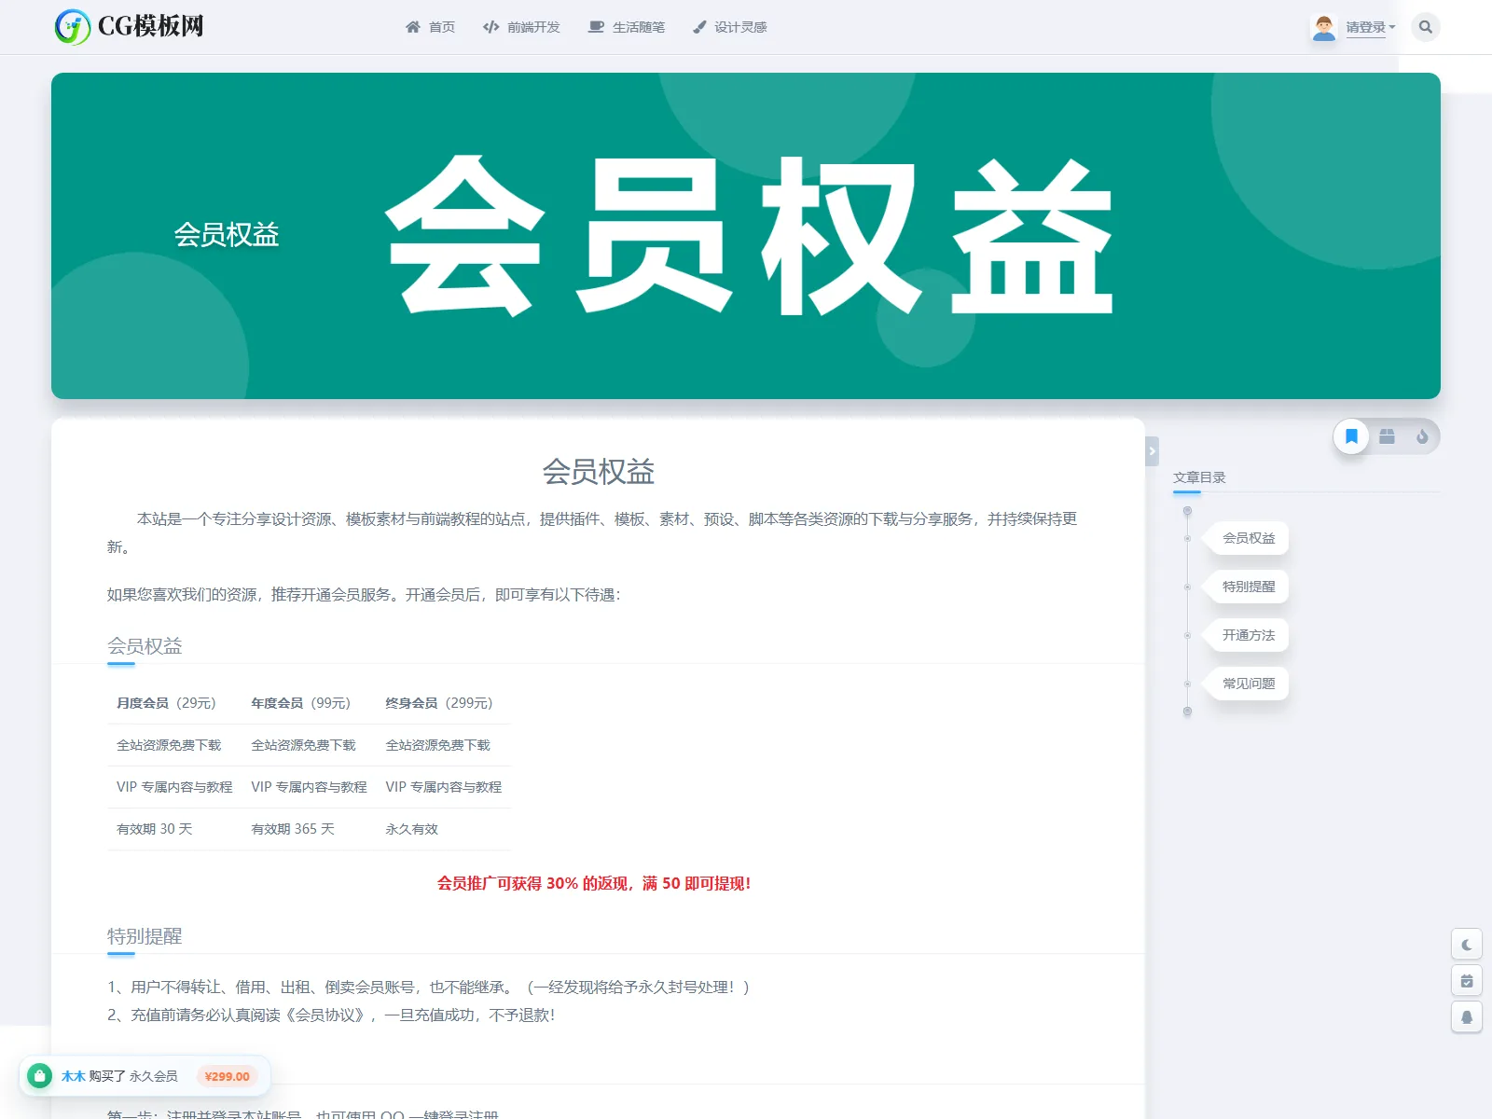1492x1119 pixels.
Task: Toggle dark mode moon icon
Action: pos(1467,945)
